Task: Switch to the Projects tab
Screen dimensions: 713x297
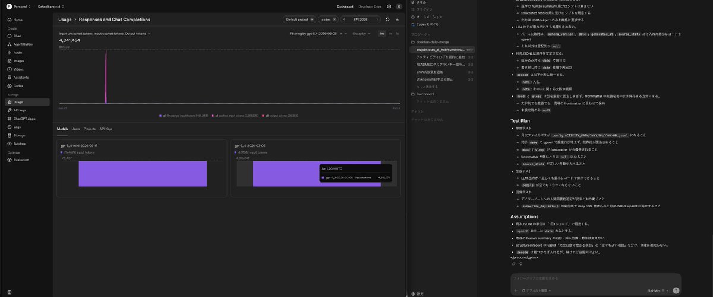Action: click(90, 129)
